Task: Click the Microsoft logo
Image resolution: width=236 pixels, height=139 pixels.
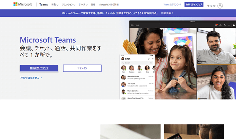Action: (x=23, y=5)
